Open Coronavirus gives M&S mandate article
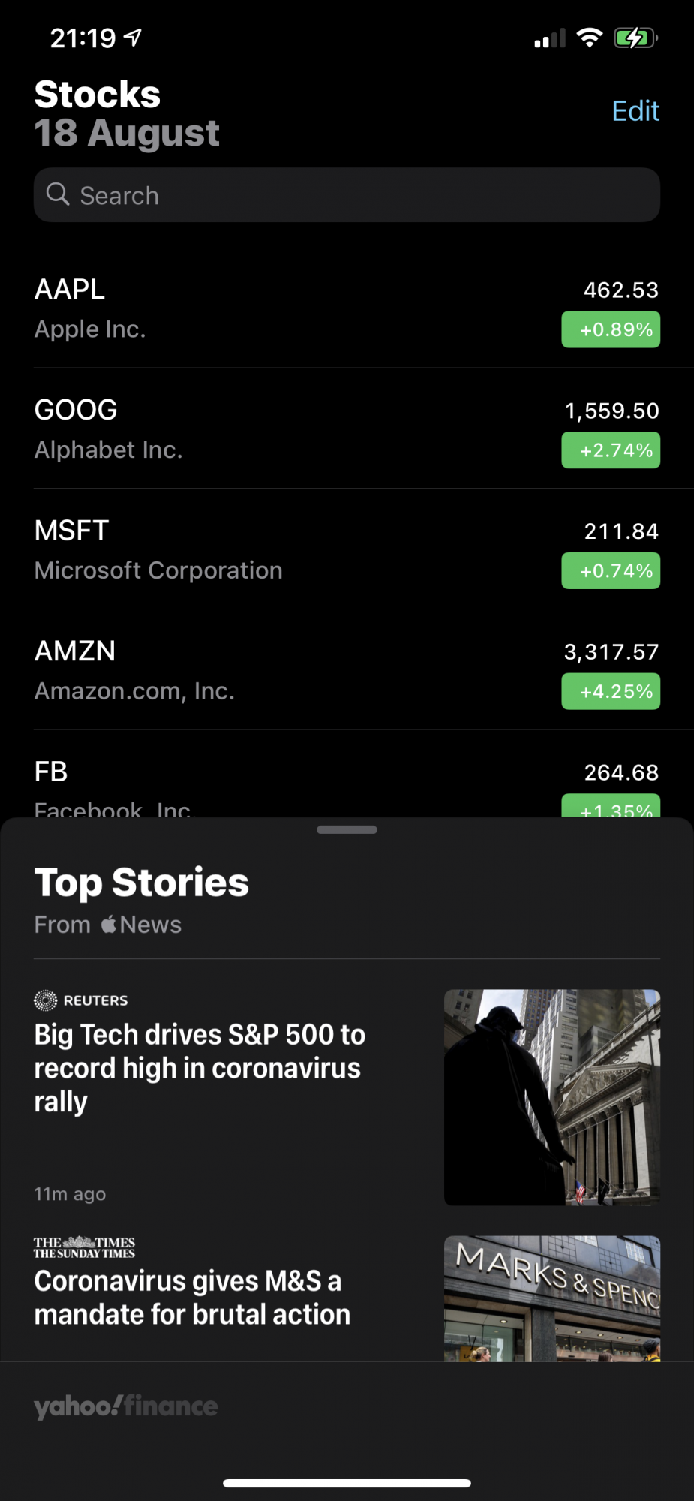The width and height of the screenshot is (694, 1501). click(x=347, y=1298)
